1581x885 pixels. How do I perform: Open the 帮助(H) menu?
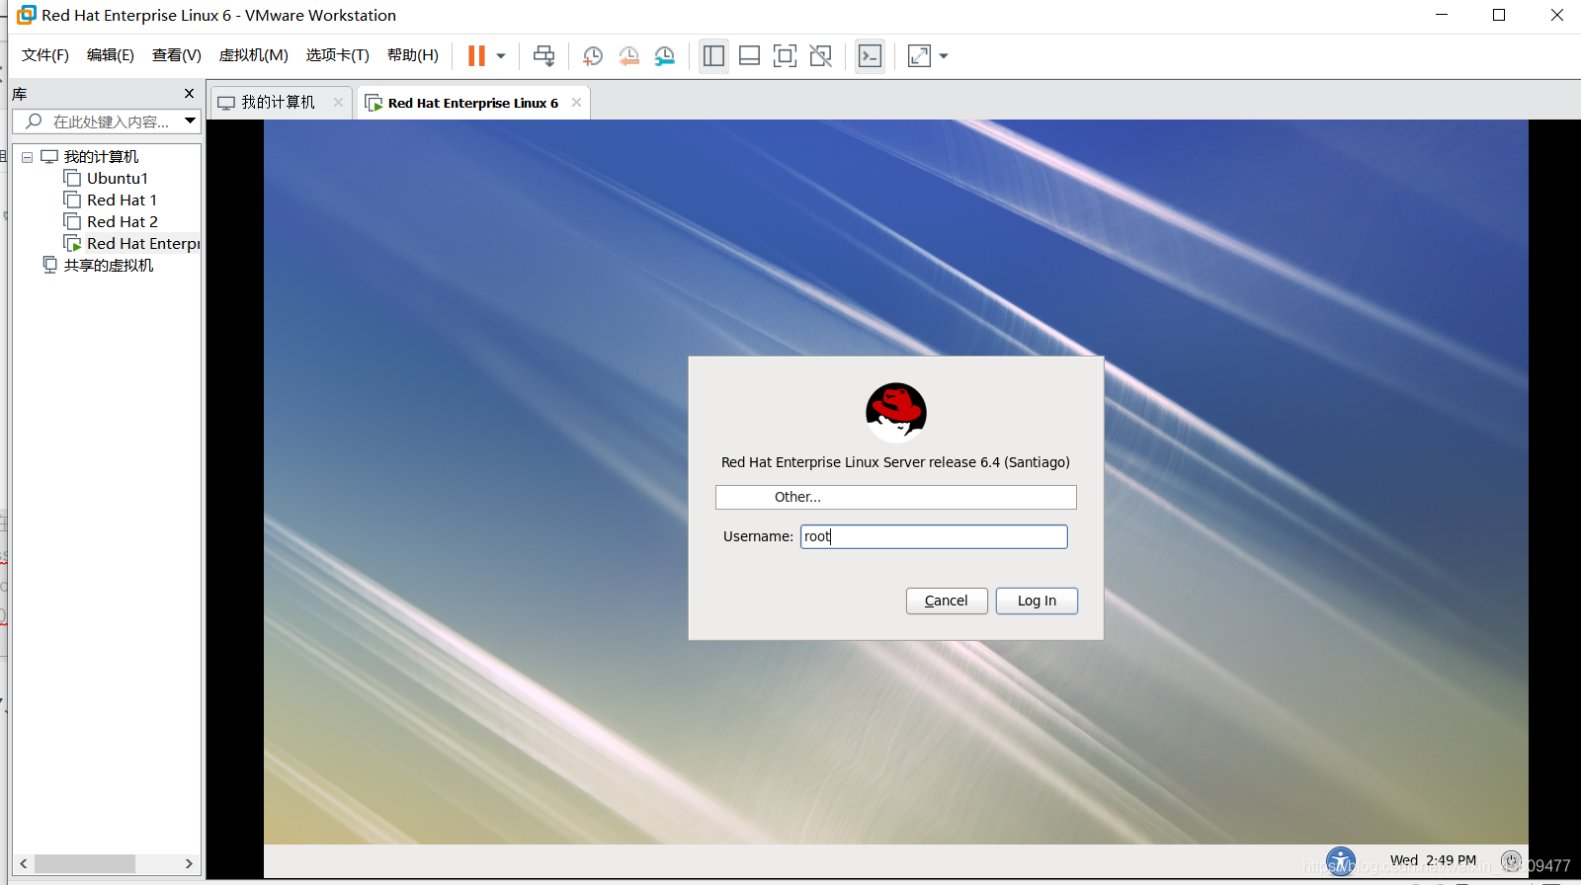coord(413,55)
